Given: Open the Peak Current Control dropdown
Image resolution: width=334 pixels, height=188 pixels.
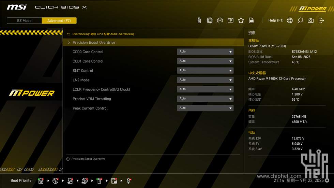Looking at the screenshot, I should coord(205,108).
